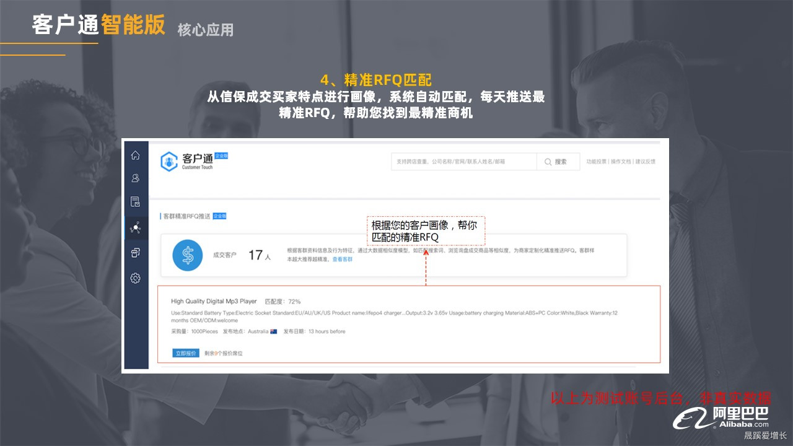Click the 企业版 badge beside 客群精准RFQ推送

pos(220,216)
